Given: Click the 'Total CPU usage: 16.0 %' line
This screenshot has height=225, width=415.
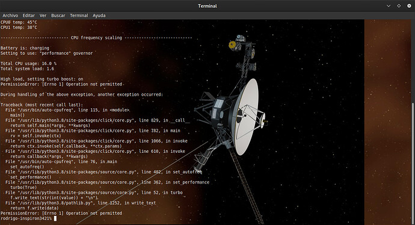Looking at the screenshot, I should pyautogui.click(x=28, y=64).
